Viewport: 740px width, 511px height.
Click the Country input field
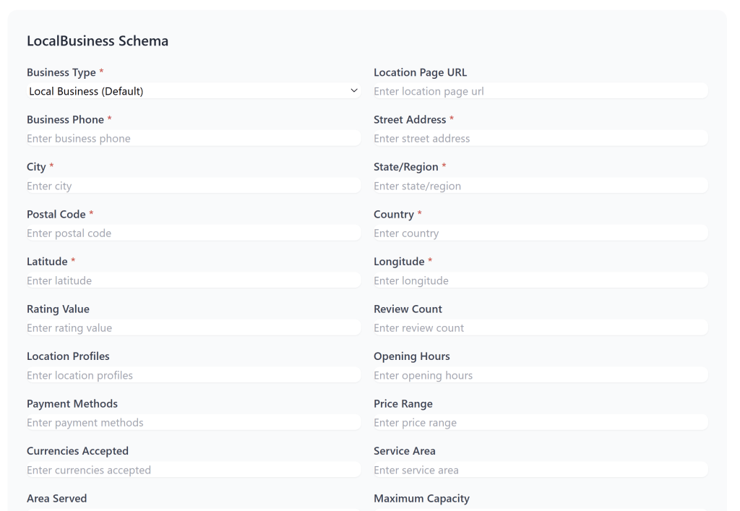540,233
